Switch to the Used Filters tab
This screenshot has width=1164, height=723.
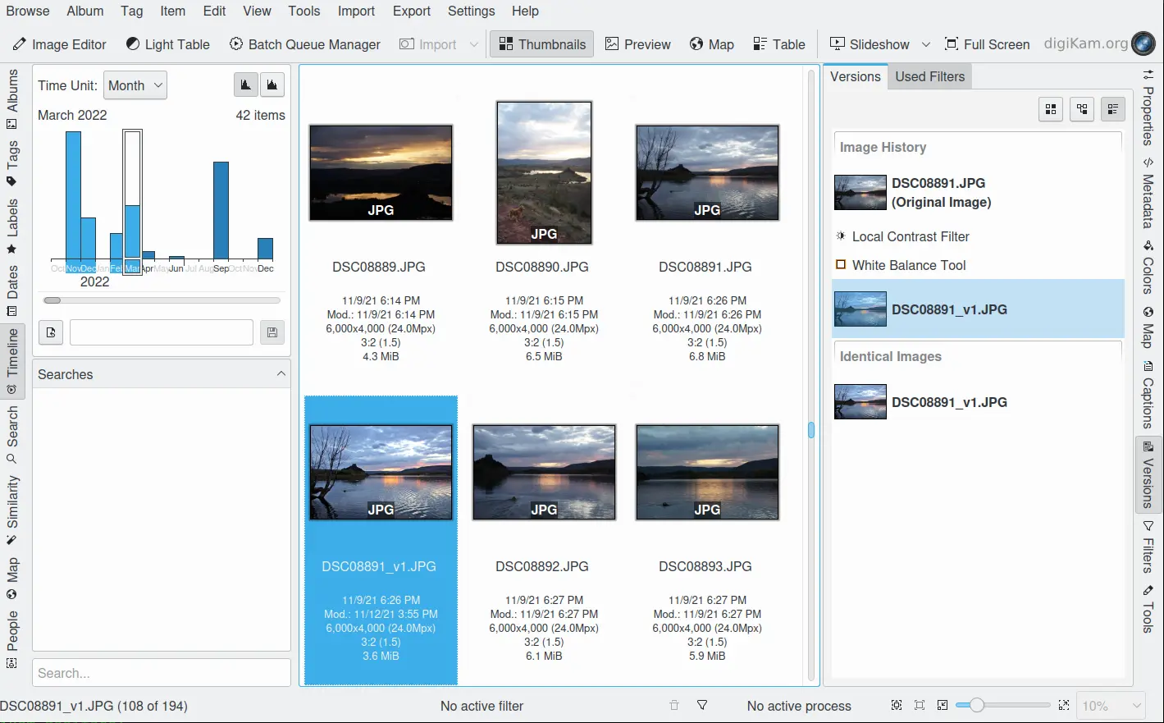click(929, 76)
